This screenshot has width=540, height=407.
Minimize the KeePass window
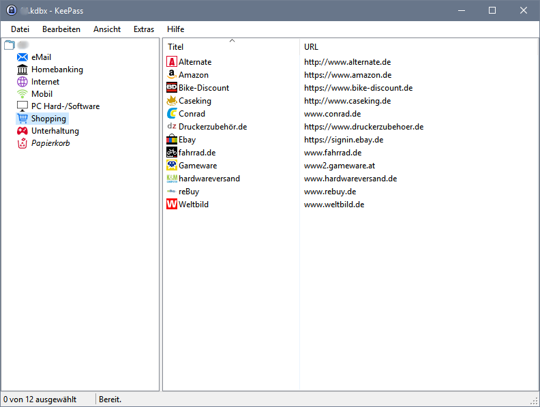click(x=462, y=10)
